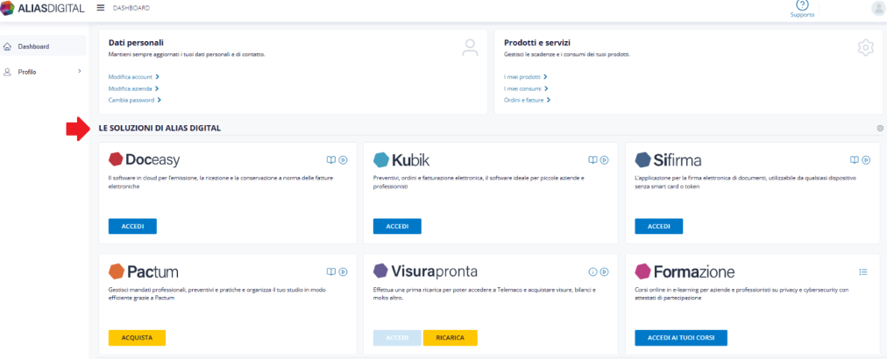Open the I miei consumi link

click(526, 88)
